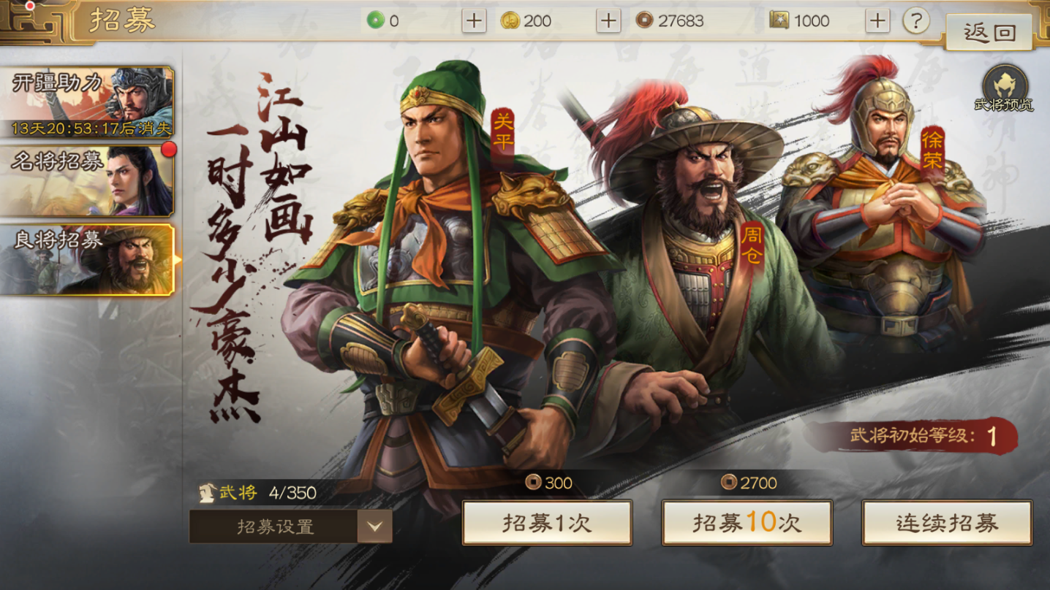Add recruitment scrolls with plus next to 1000

pos(877,20)
